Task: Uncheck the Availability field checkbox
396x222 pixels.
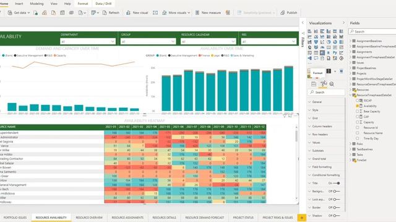Action: tap(358, 106)
